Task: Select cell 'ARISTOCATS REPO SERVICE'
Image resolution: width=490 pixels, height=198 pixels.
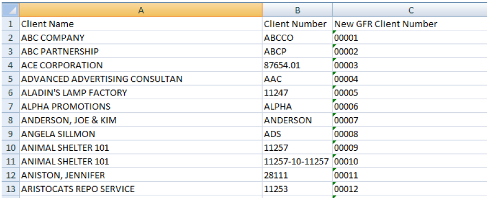Action: 141,189
